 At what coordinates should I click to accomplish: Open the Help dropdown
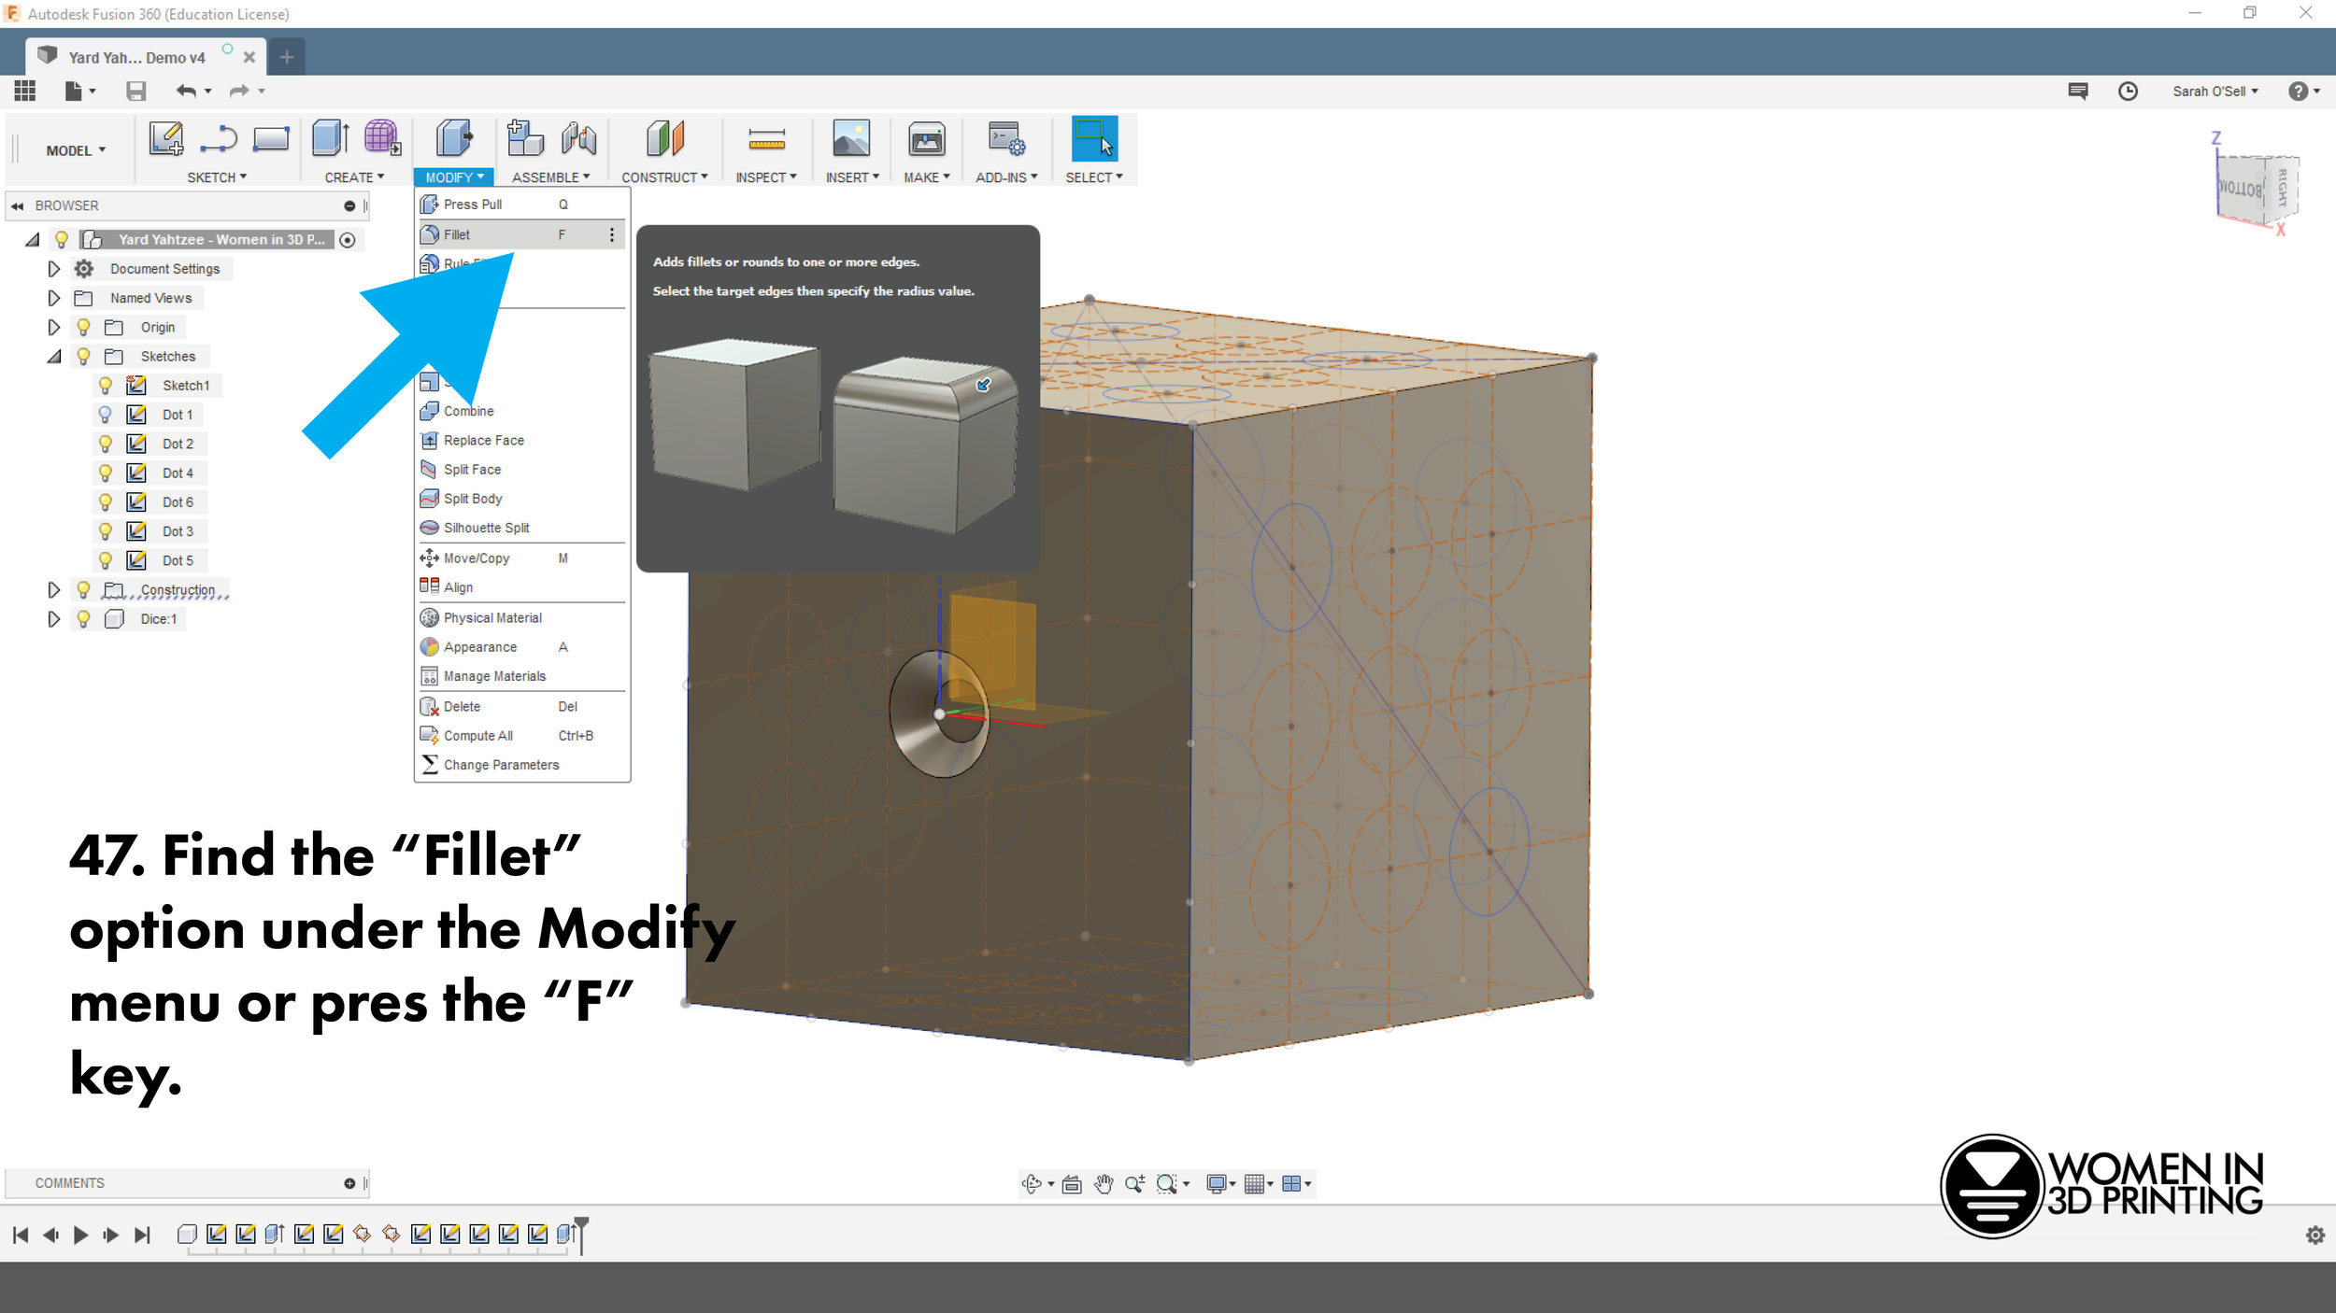pos(2304,91)
